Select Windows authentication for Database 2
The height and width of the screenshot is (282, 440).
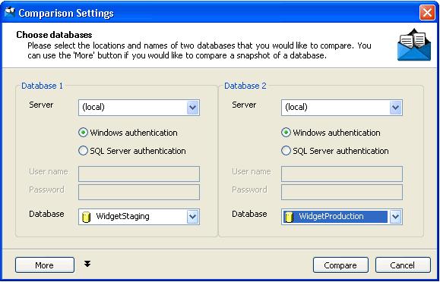[286, 133]
